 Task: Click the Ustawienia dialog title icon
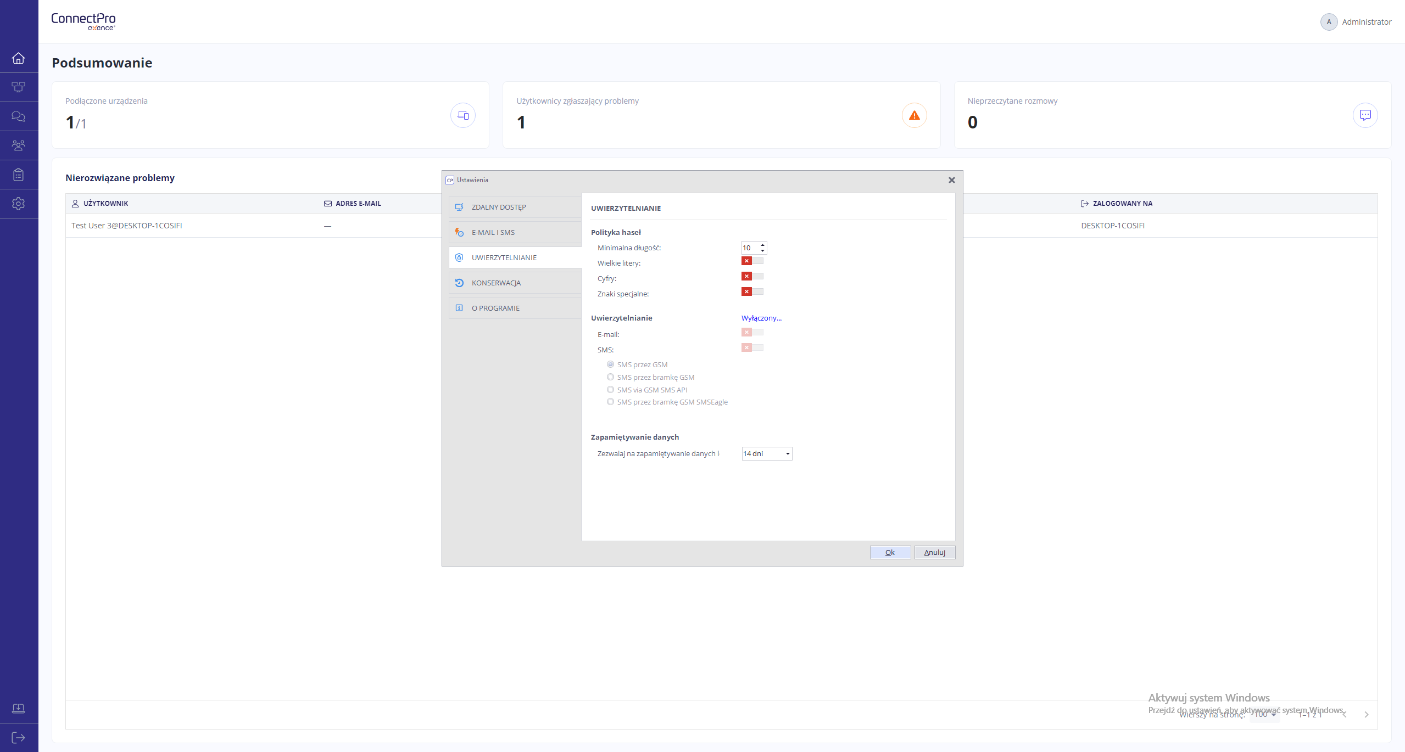tap(450, 180)
